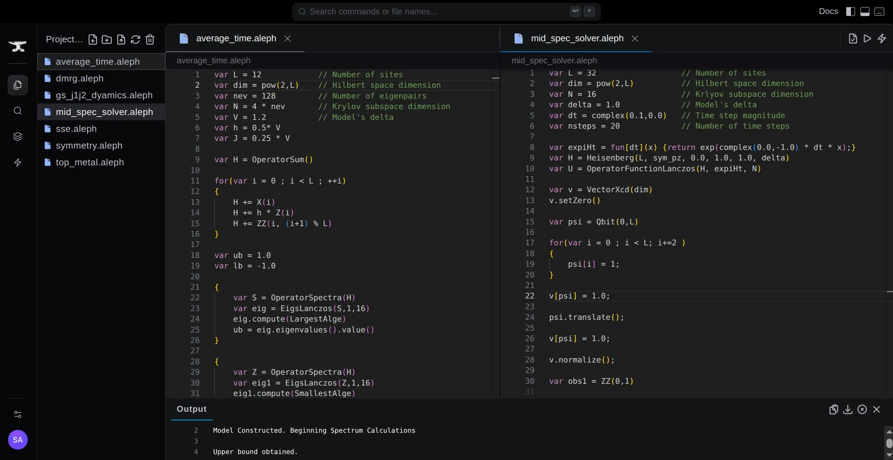Open sse.aleph in file list
This screenshot has width=893, height=460.
[x=101, y=129]
